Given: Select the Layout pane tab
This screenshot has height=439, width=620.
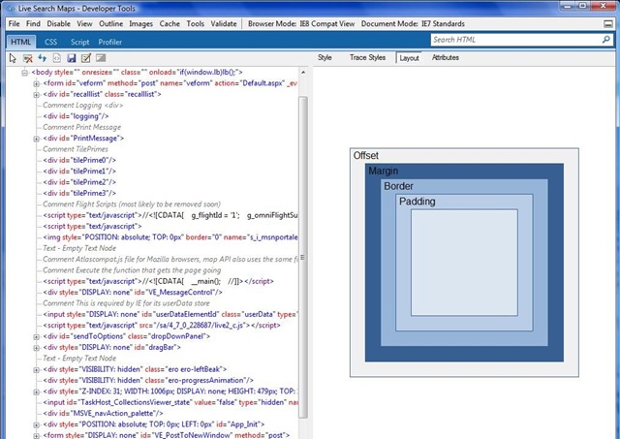Looking at the screenshot, I should tap(409, 58).
